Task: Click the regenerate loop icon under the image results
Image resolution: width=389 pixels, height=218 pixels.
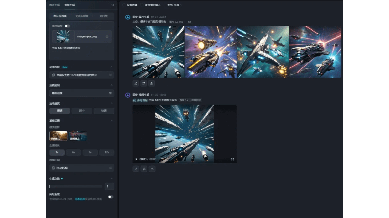Action: pyautogui.click(x=144, y=83)
